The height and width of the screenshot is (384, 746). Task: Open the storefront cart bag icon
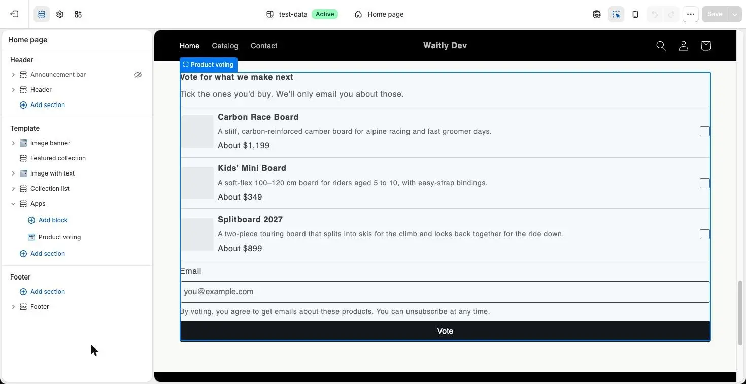point(706,46)
